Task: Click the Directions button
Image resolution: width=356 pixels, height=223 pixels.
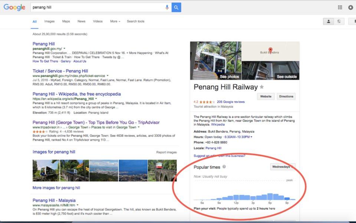Action: tap(286, 96)
